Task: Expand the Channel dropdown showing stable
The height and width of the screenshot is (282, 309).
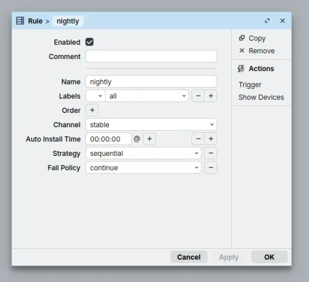Action: 151,124
